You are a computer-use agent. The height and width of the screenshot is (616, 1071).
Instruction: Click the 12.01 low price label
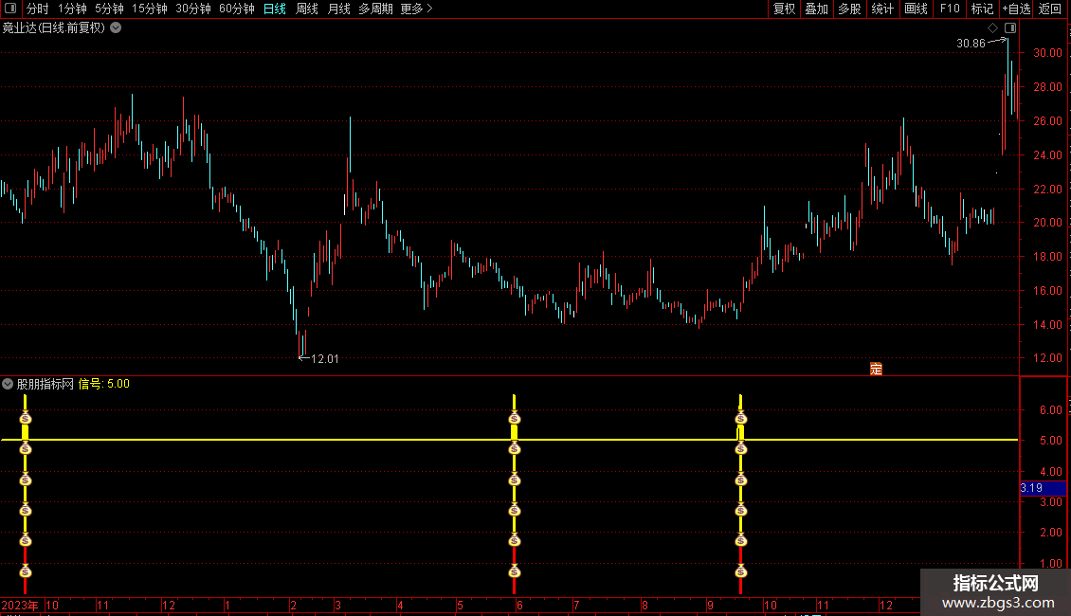point(325,359)
